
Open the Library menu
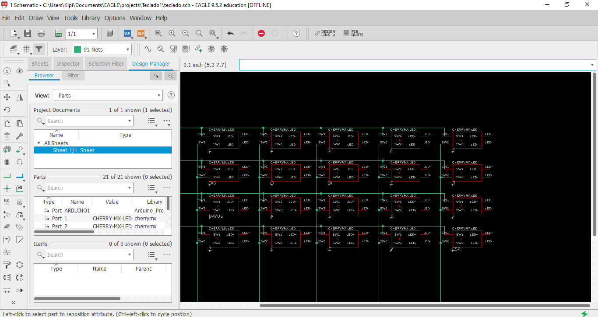pyautogui.click(x=91, y=18)
